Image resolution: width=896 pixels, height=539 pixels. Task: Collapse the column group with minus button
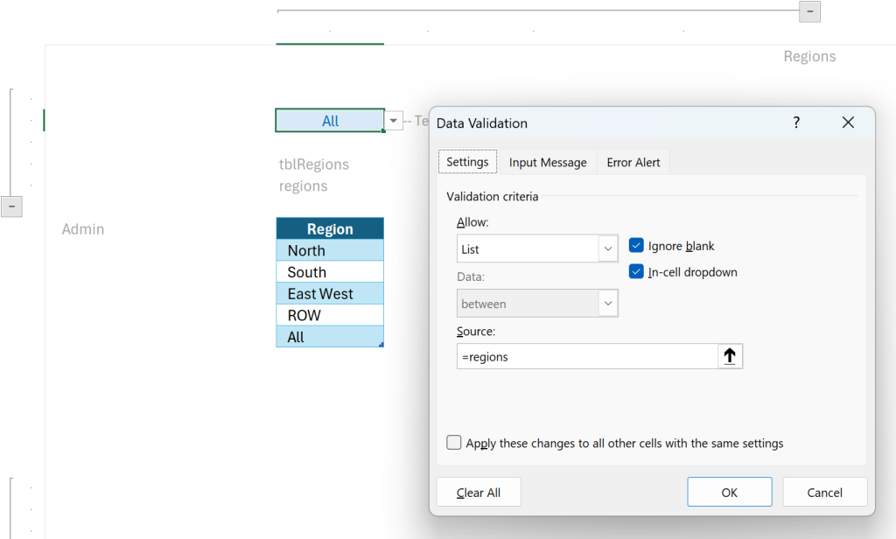[809, 11]
